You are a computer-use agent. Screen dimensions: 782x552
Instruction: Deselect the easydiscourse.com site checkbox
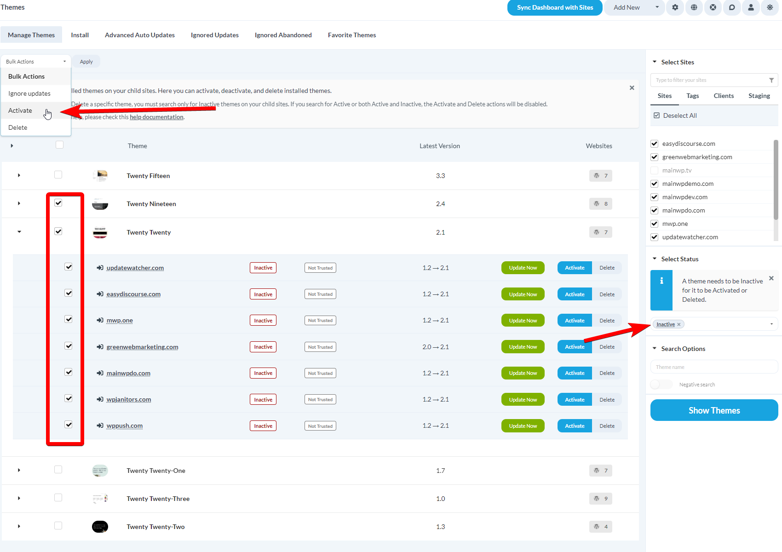pyautogui.click(x=654, y=144)
